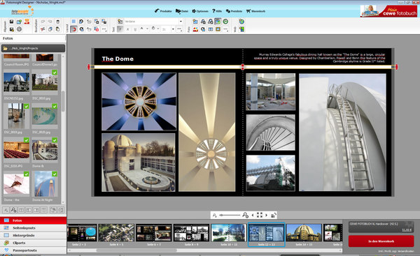420x256 pixels.
Task: Click the blue square layout icon
Action: 73,22
